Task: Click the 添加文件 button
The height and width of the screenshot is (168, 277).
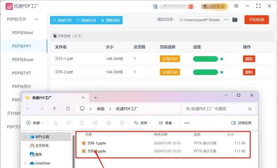Action: click(62, 20)
